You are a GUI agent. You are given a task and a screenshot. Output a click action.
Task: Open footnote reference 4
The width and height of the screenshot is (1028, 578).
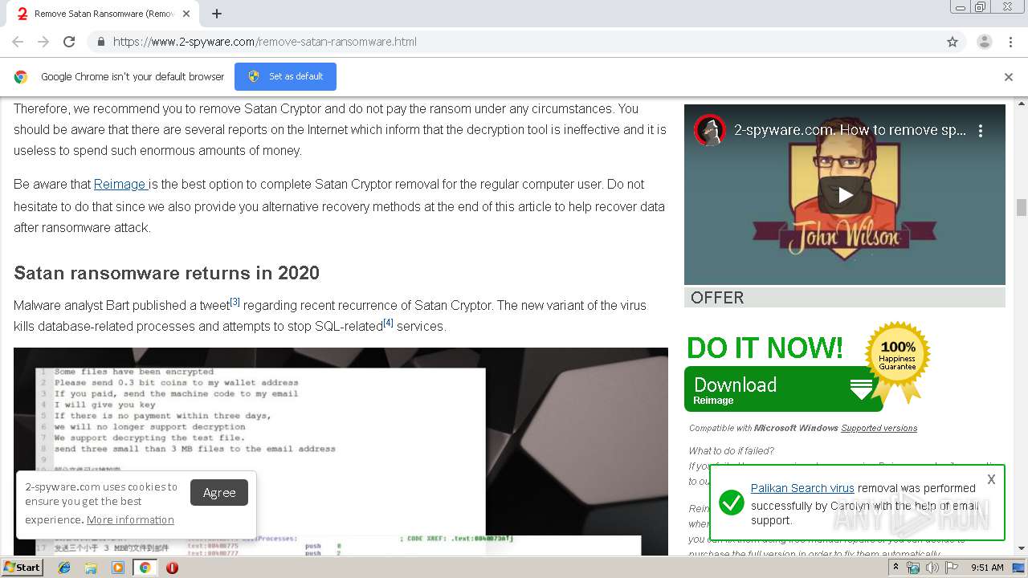(x=388, y=323)
